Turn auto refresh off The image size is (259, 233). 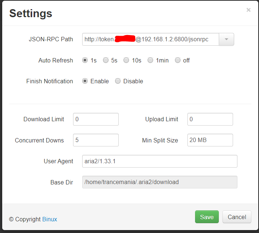tap(178, 60)
